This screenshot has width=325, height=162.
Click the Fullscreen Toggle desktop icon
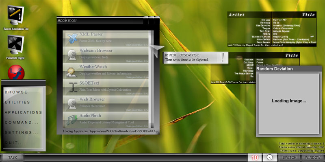16,45
